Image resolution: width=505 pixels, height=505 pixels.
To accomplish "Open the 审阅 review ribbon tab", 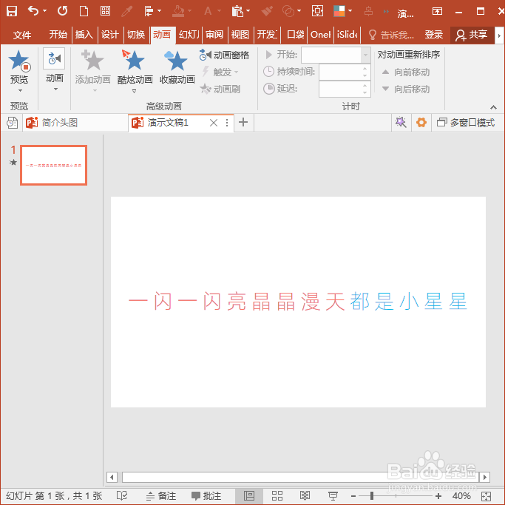I will coord(214,35).
